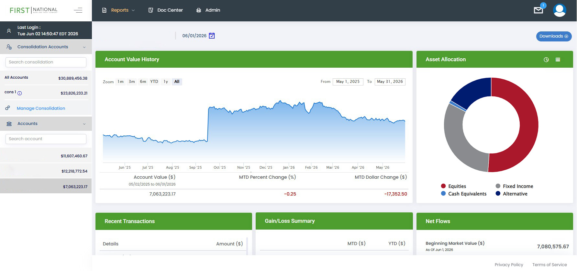Toggle Cash Equivalents legend item

[464, 194]
